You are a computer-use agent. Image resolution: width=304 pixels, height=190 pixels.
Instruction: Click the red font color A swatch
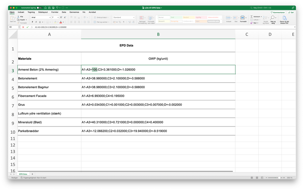[x=61, y=22]
